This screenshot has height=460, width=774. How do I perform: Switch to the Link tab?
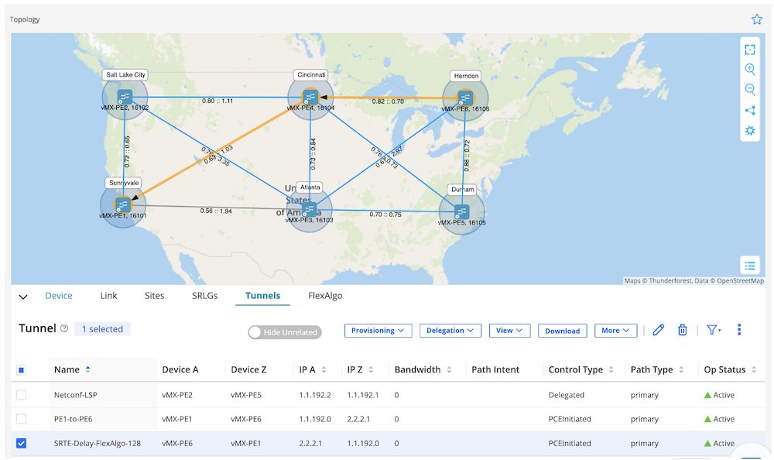[108, 296]
